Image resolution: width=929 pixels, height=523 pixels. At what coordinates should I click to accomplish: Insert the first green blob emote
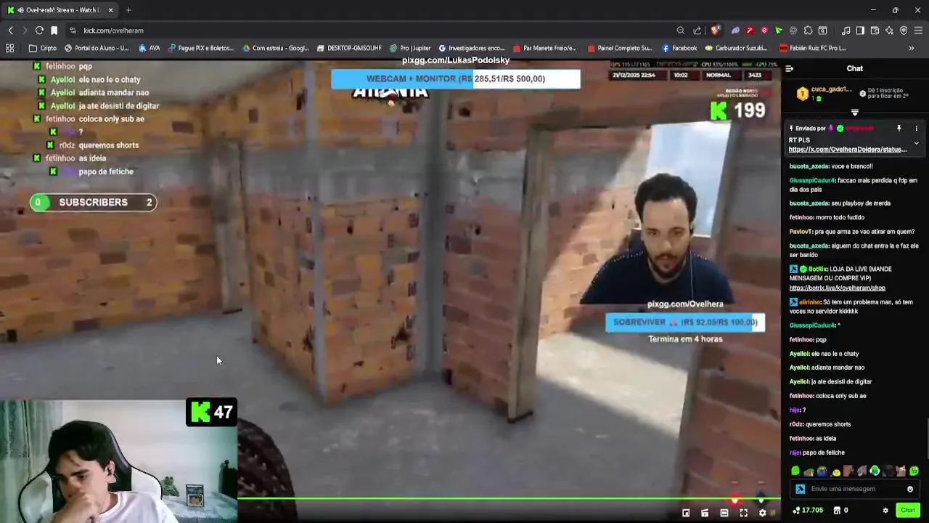point(795,471)
